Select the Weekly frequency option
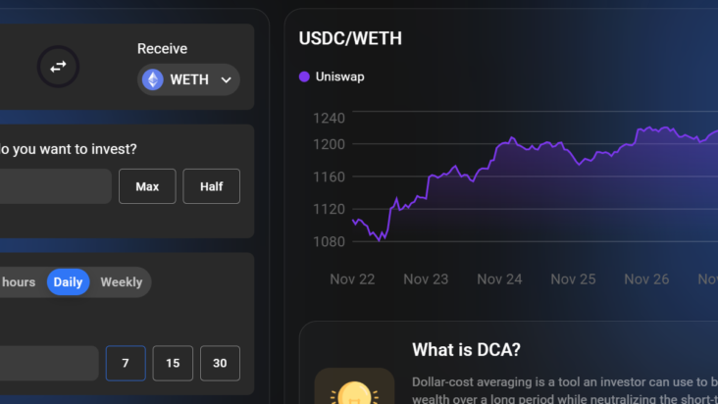This screenshot has height=404, width=718. (122, 282)
